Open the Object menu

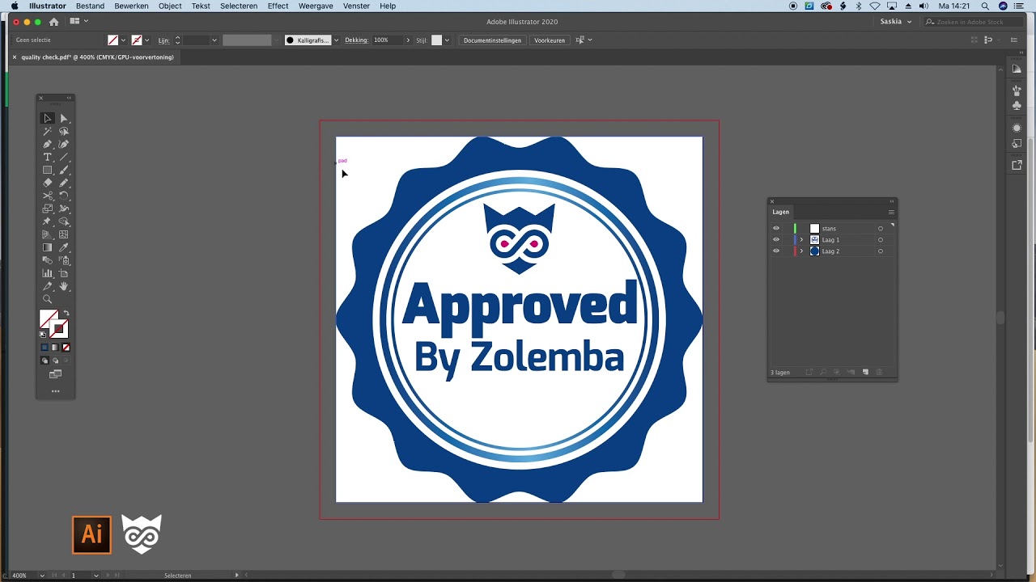point(170,6)
